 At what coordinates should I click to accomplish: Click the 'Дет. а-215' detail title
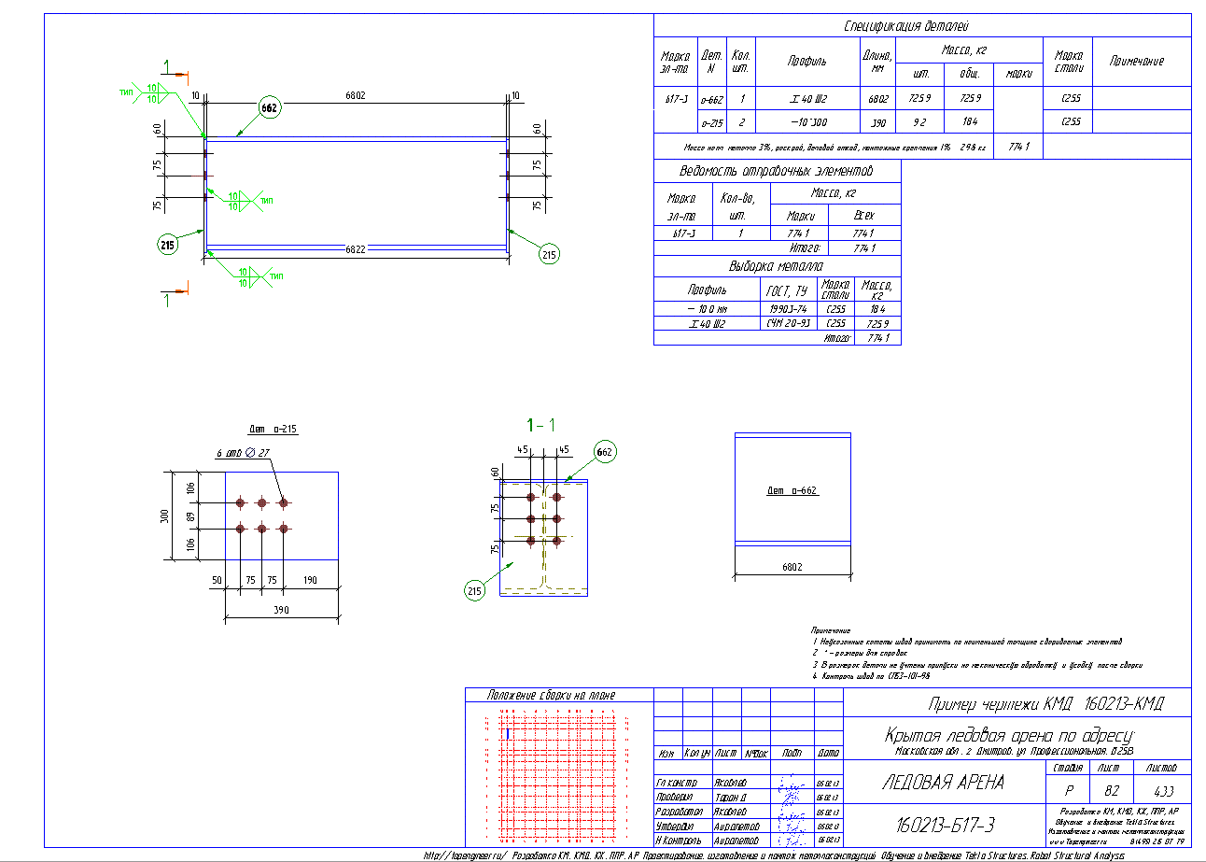coord(272,430)
